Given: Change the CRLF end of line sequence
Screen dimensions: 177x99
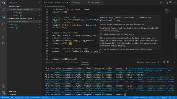Looking at the screenshot, I should (157, 98).
